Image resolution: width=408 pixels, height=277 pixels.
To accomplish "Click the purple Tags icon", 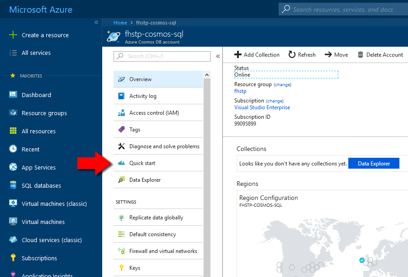I will [x=121, y=129].
